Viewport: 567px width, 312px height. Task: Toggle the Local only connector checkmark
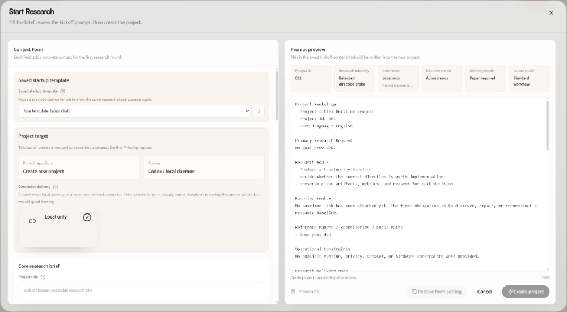(87, 217)
